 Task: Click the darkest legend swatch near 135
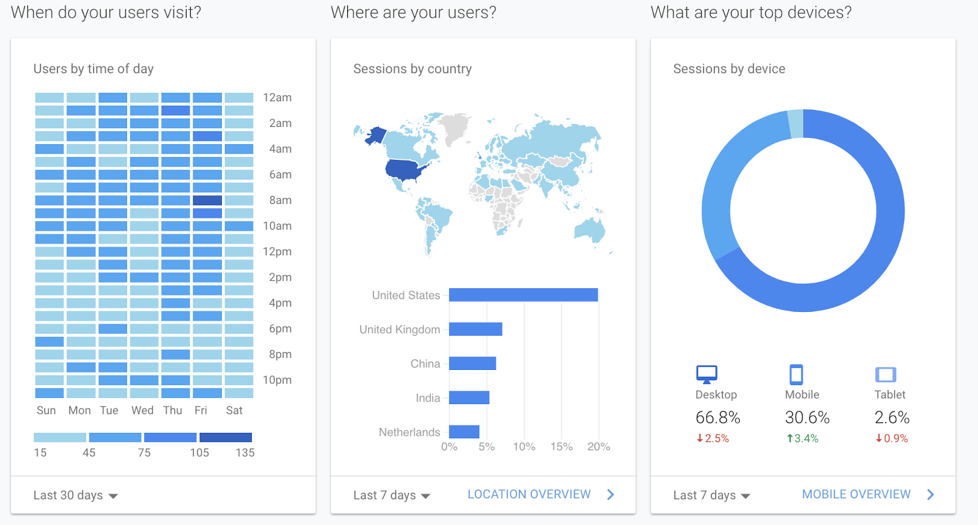226,437
